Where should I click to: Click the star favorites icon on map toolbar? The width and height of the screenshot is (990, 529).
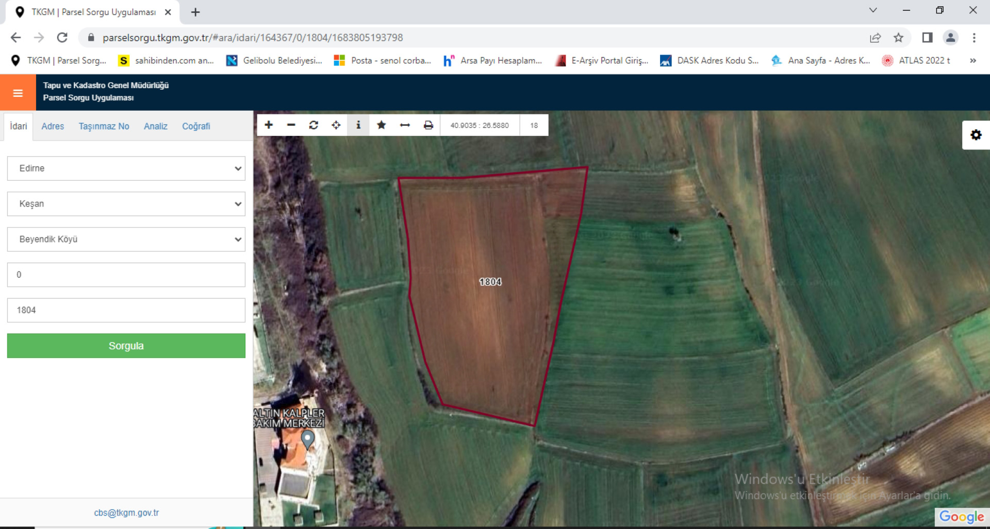[x=382, y=125]
